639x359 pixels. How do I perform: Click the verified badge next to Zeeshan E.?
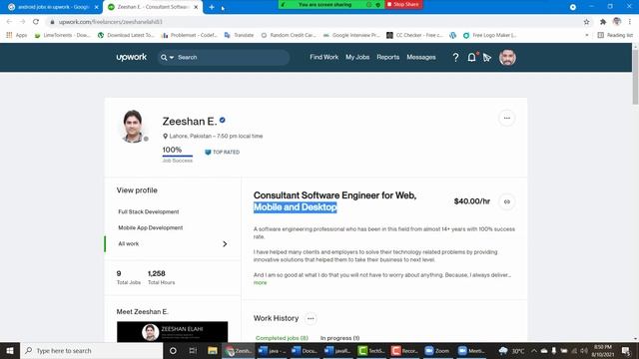pyautogui.click(x=222, y=120)
